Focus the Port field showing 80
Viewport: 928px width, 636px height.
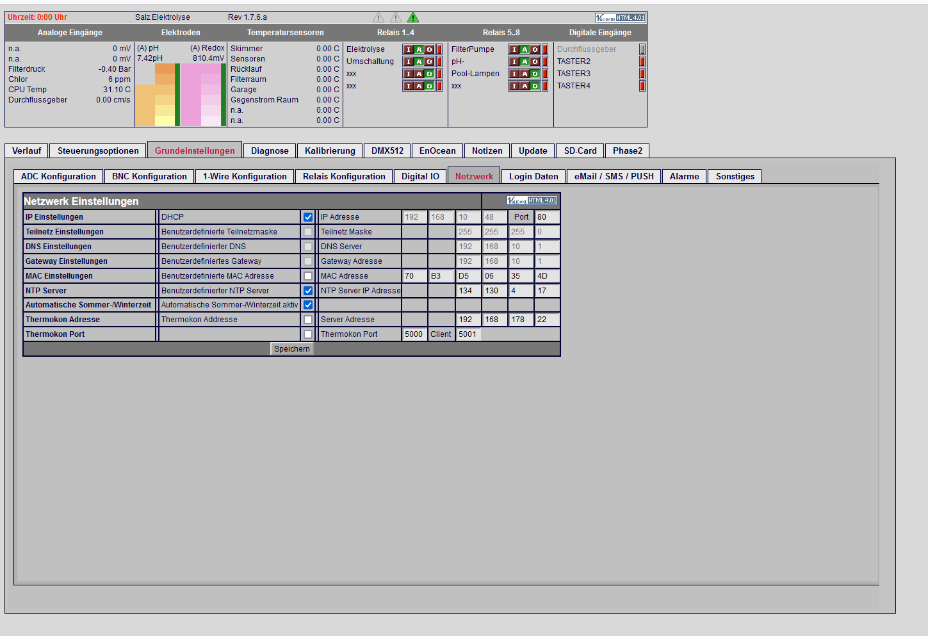(x=547, y=217)
